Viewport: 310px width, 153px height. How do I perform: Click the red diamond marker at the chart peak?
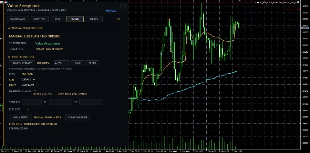(169, 20)
